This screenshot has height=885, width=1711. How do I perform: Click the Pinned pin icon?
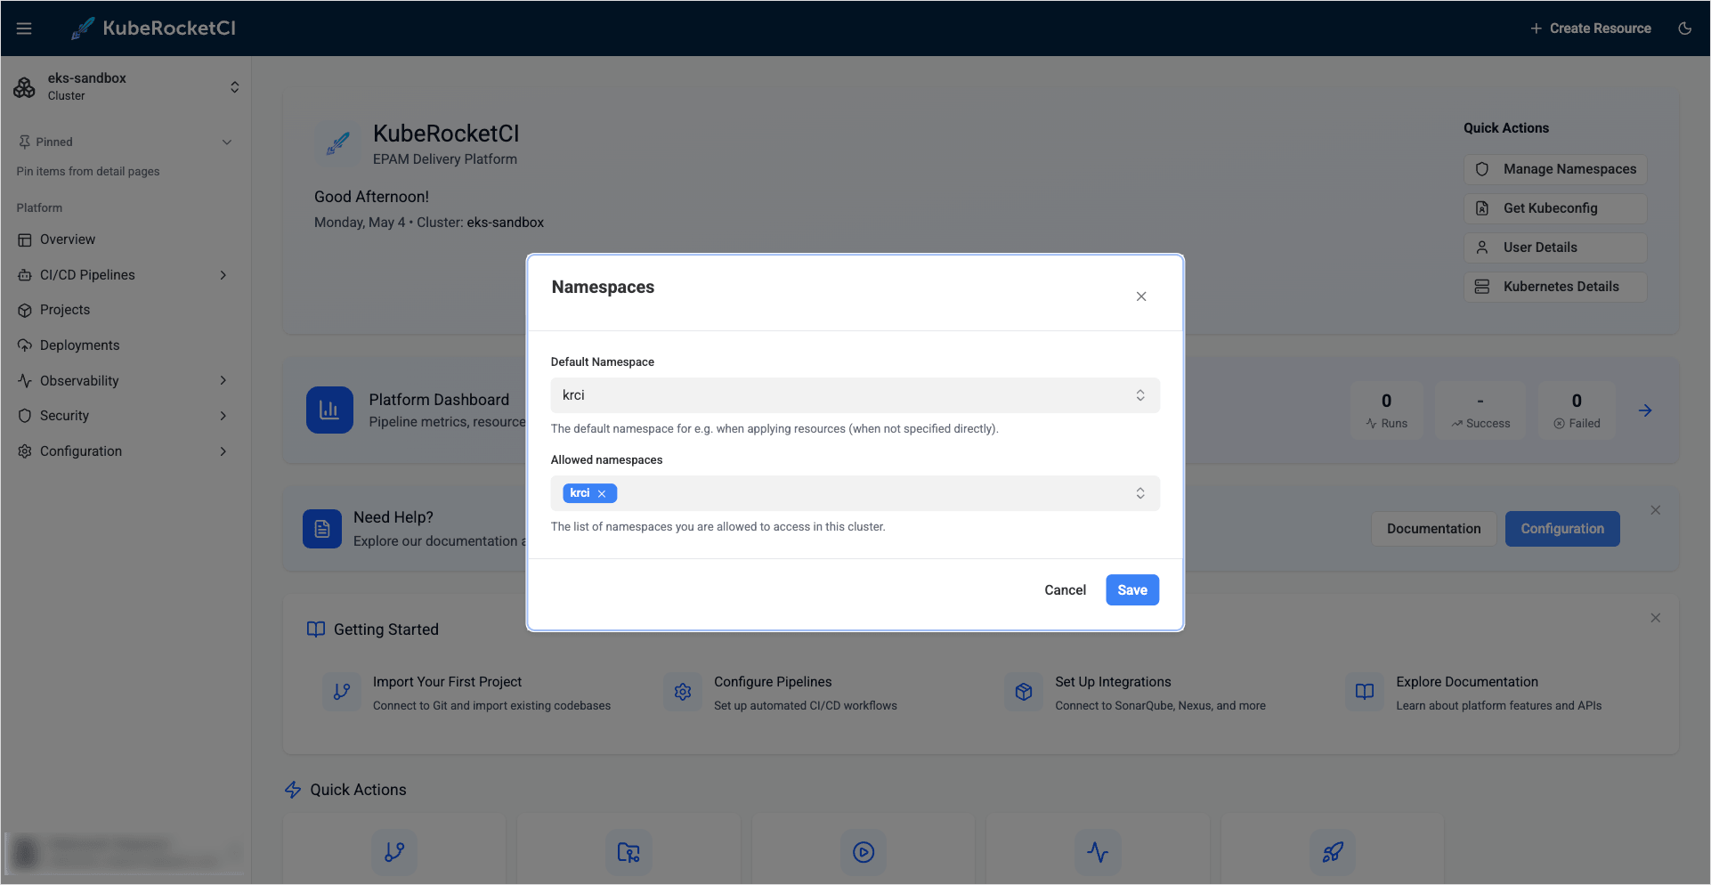pos(24,142)
